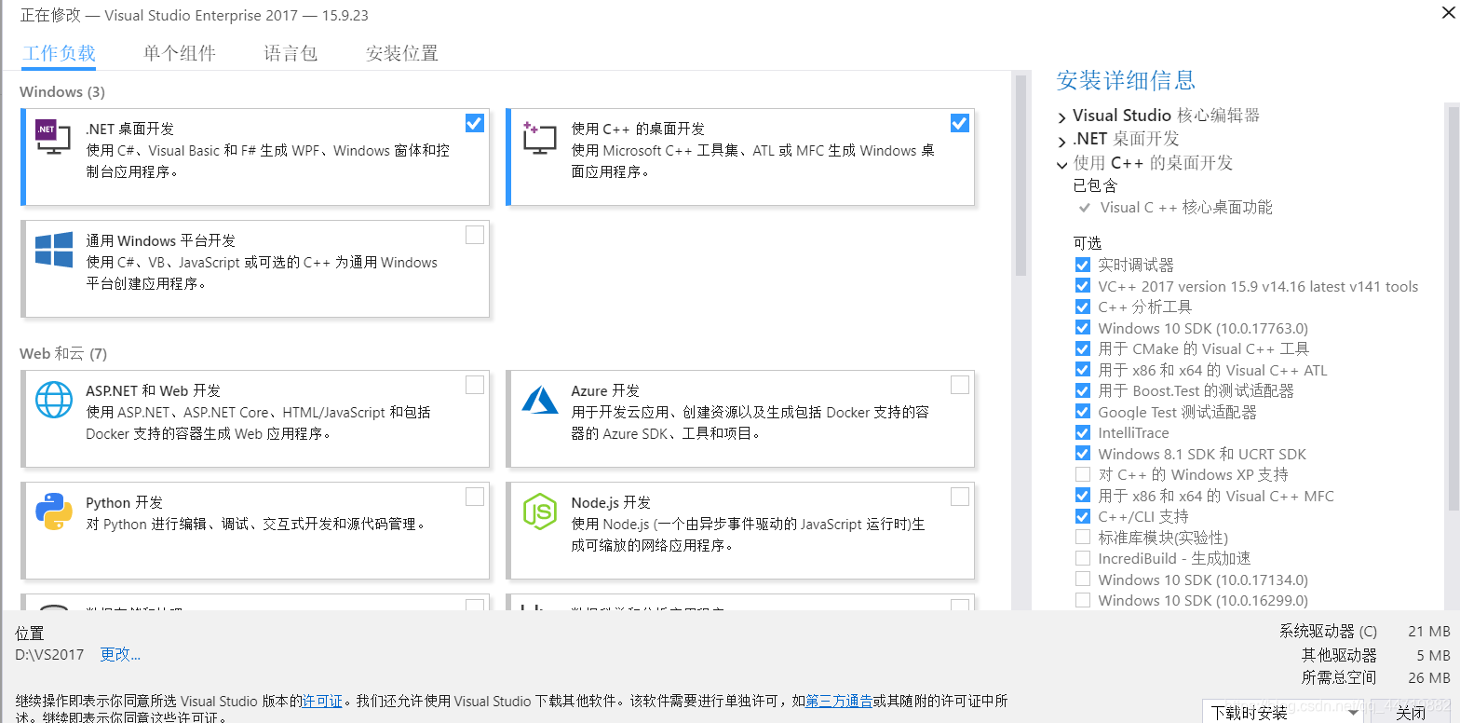The width and height of the screenshot is (1460, 723).
Task: Click the D:\VS2017 location path
Action: click(49, 654)
